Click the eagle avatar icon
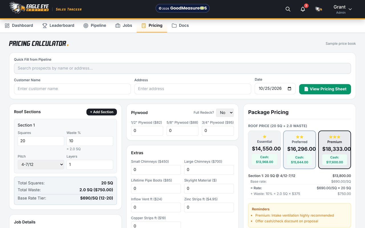365x228 pixels. (x=319, y=9)
